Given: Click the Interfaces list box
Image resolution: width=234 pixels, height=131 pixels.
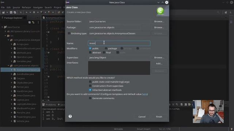Looking at the screenshot, I should [x=119, y=68].
